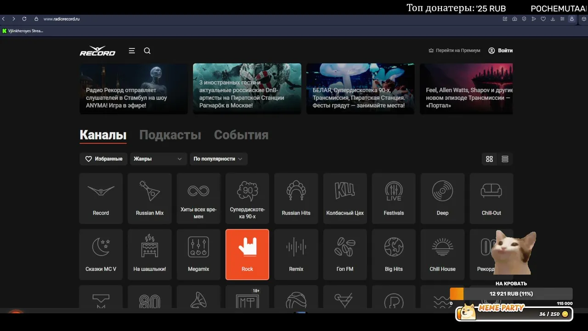Click the browser profile icon
Screen dimensions: 588x331
click(572, 19)
